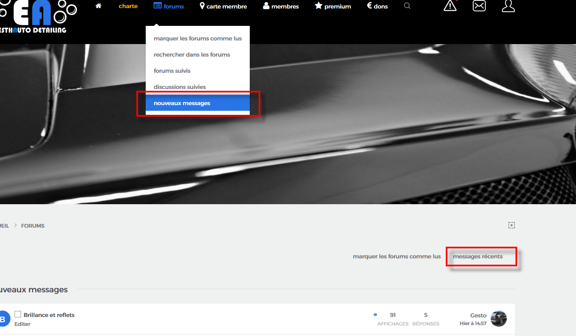Click marquer les forums comme lus link below banner
Image resolution: width=576 pixels, height=336 pixels.
pos(397,256)
